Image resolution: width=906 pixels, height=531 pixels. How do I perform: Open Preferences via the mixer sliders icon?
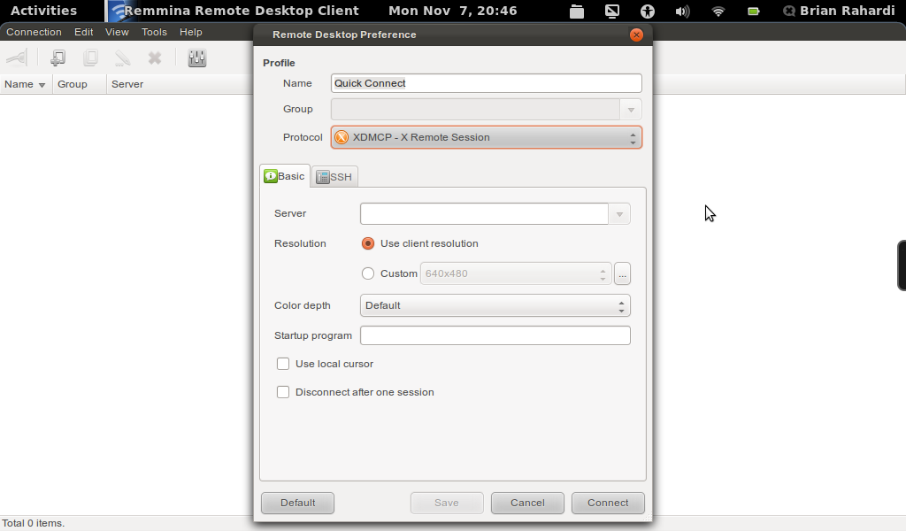[197, 58]
